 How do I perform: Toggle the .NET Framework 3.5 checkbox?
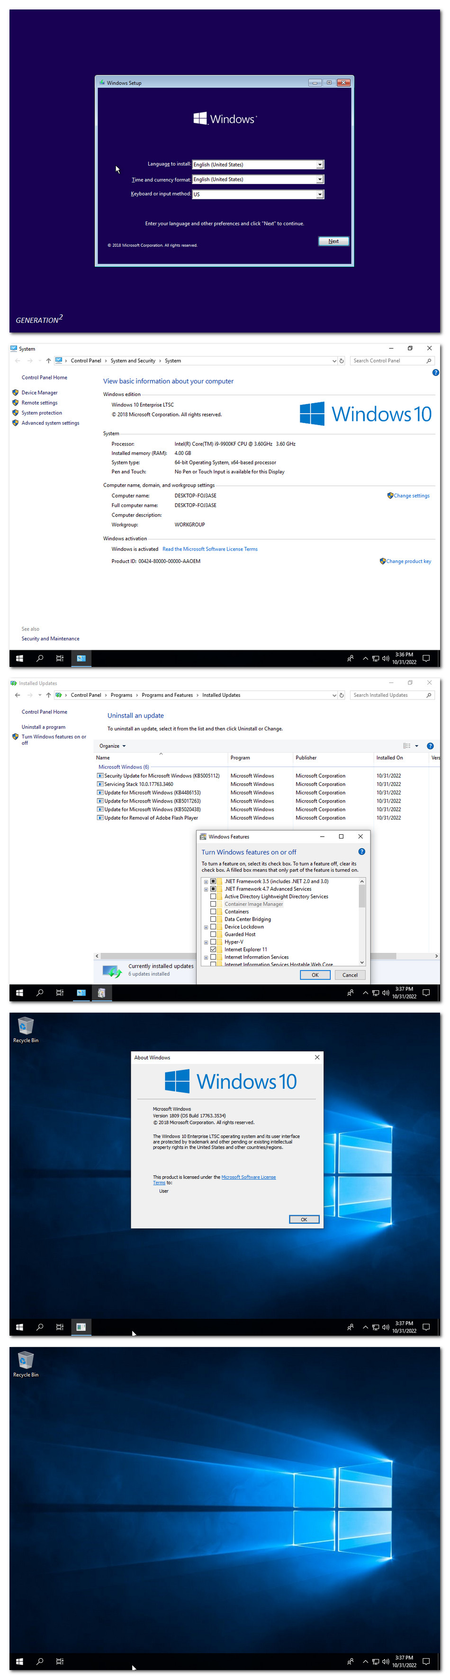click(213, 881)
